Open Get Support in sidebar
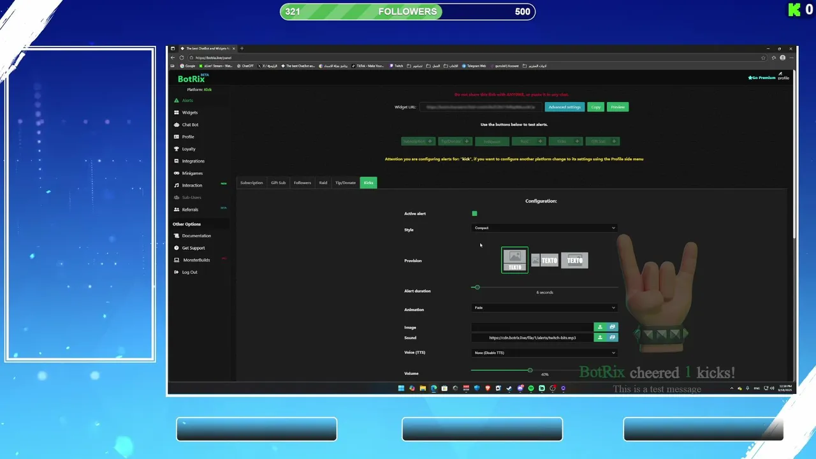The height and width of the screenshot is (459, 816). 189,248
